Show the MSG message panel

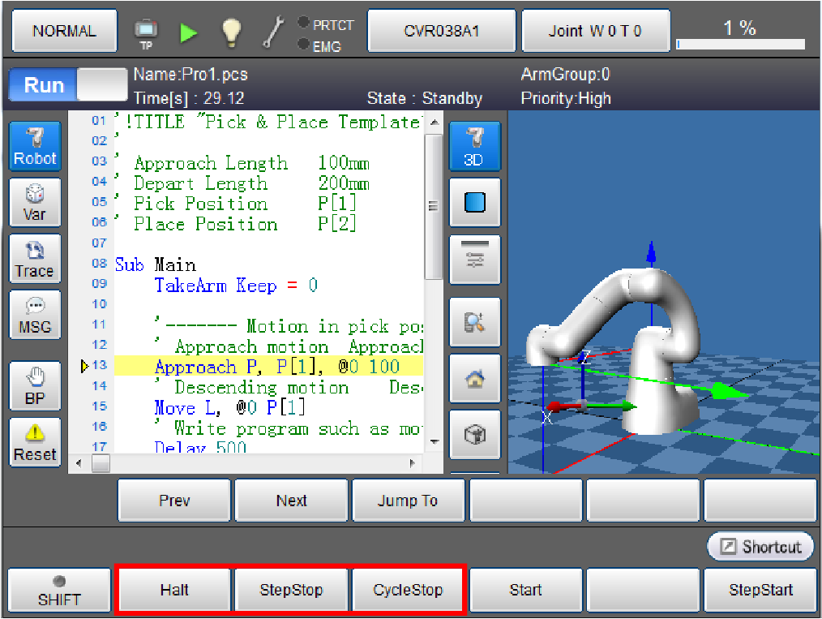35,316
